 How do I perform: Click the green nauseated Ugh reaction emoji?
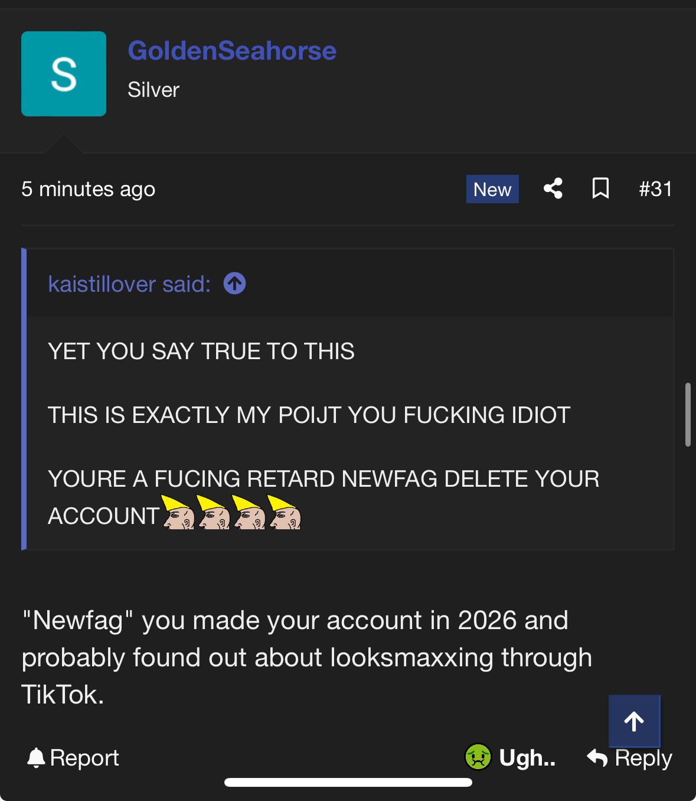(478, 757)
